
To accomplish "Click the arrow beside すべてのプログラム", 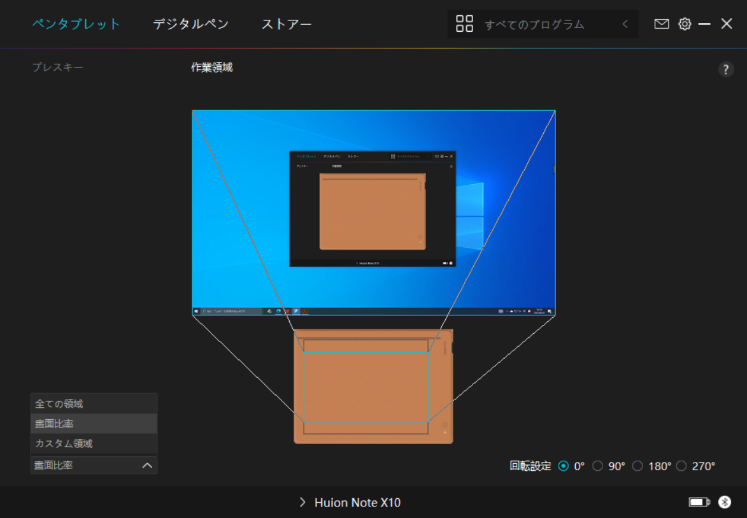I will tap(625, 24).
